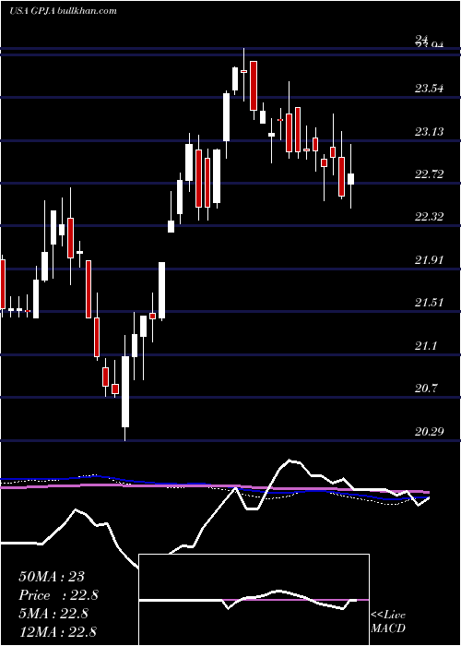Click the '<<Live MACD' label
Viewport: 461px width, 646px height.
388,622
